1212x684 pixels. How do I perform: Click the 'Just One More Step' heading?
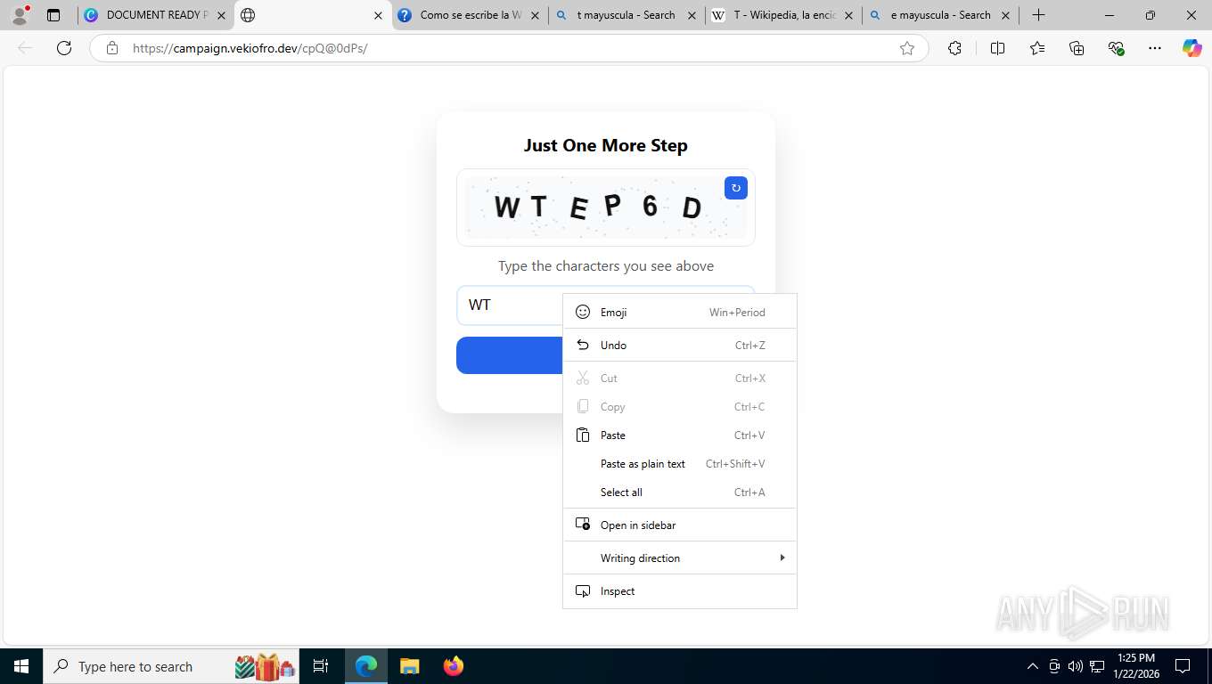[x=606, y=145]
